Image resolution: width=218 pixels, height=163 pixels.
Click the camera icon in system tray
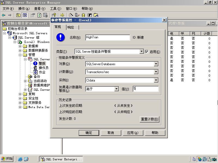[x=214, y=159]
